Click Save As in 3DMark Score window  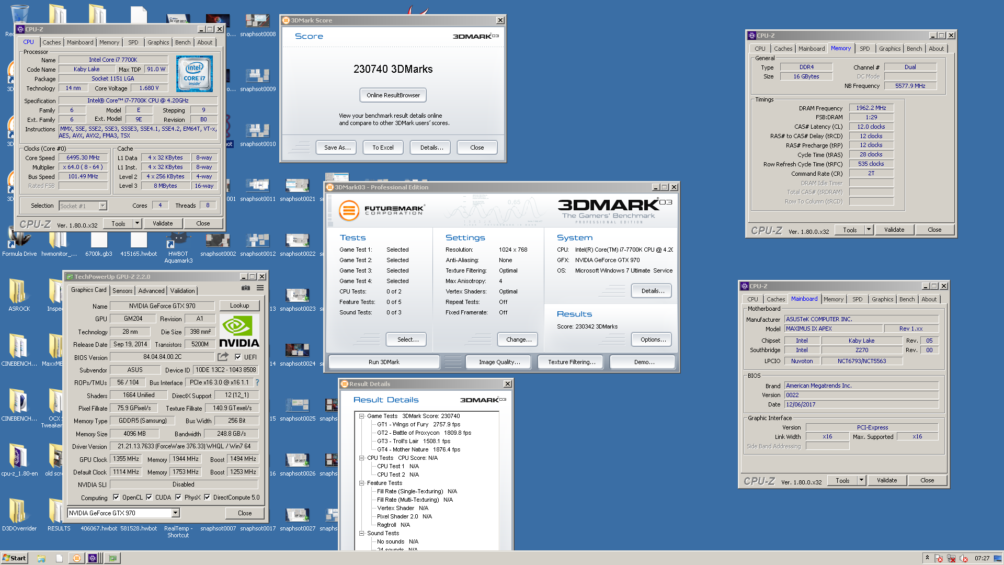tap(337, 148)
